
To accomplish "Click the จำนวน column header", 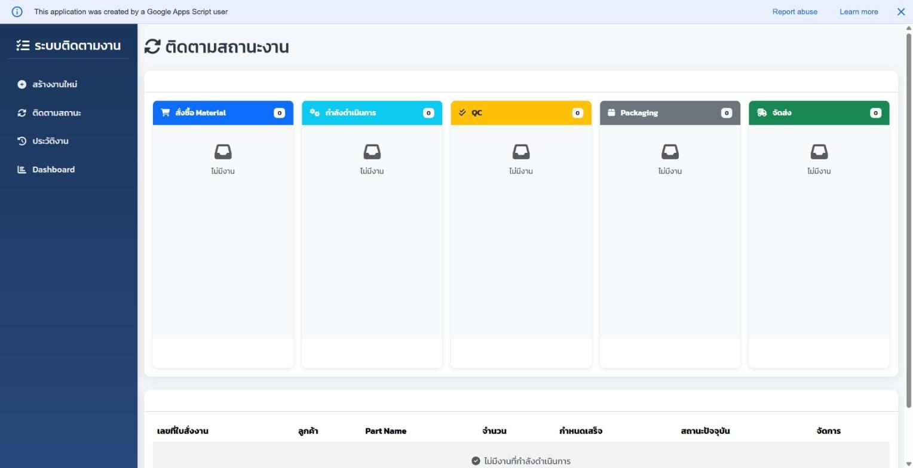I will pos(494,431).
